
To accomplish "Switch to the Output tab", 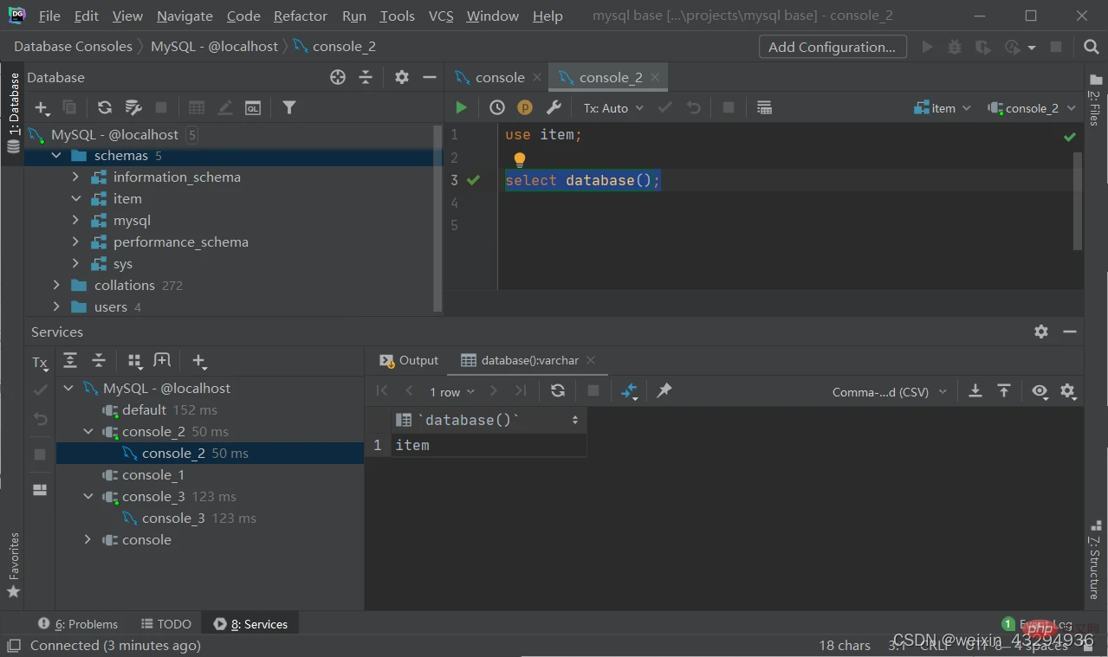I will tap(409, 360).
